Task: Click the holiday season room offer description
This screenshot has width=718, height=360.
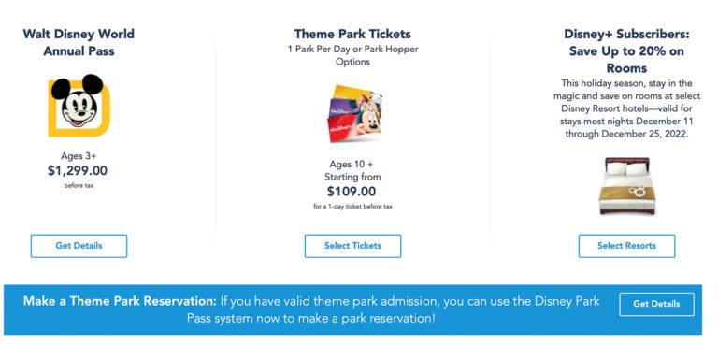Action: pyautogui.click(x=626, y=108)
